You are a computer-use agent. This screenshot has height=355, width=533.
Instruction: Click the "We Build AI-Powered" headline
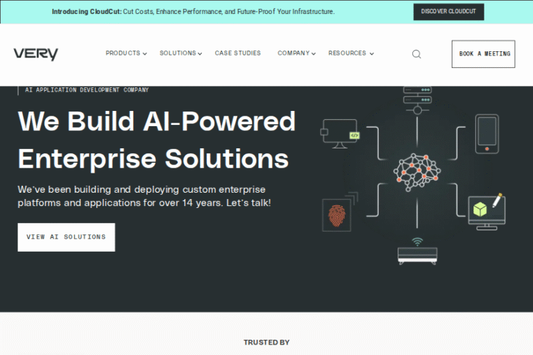pos(157,121)
